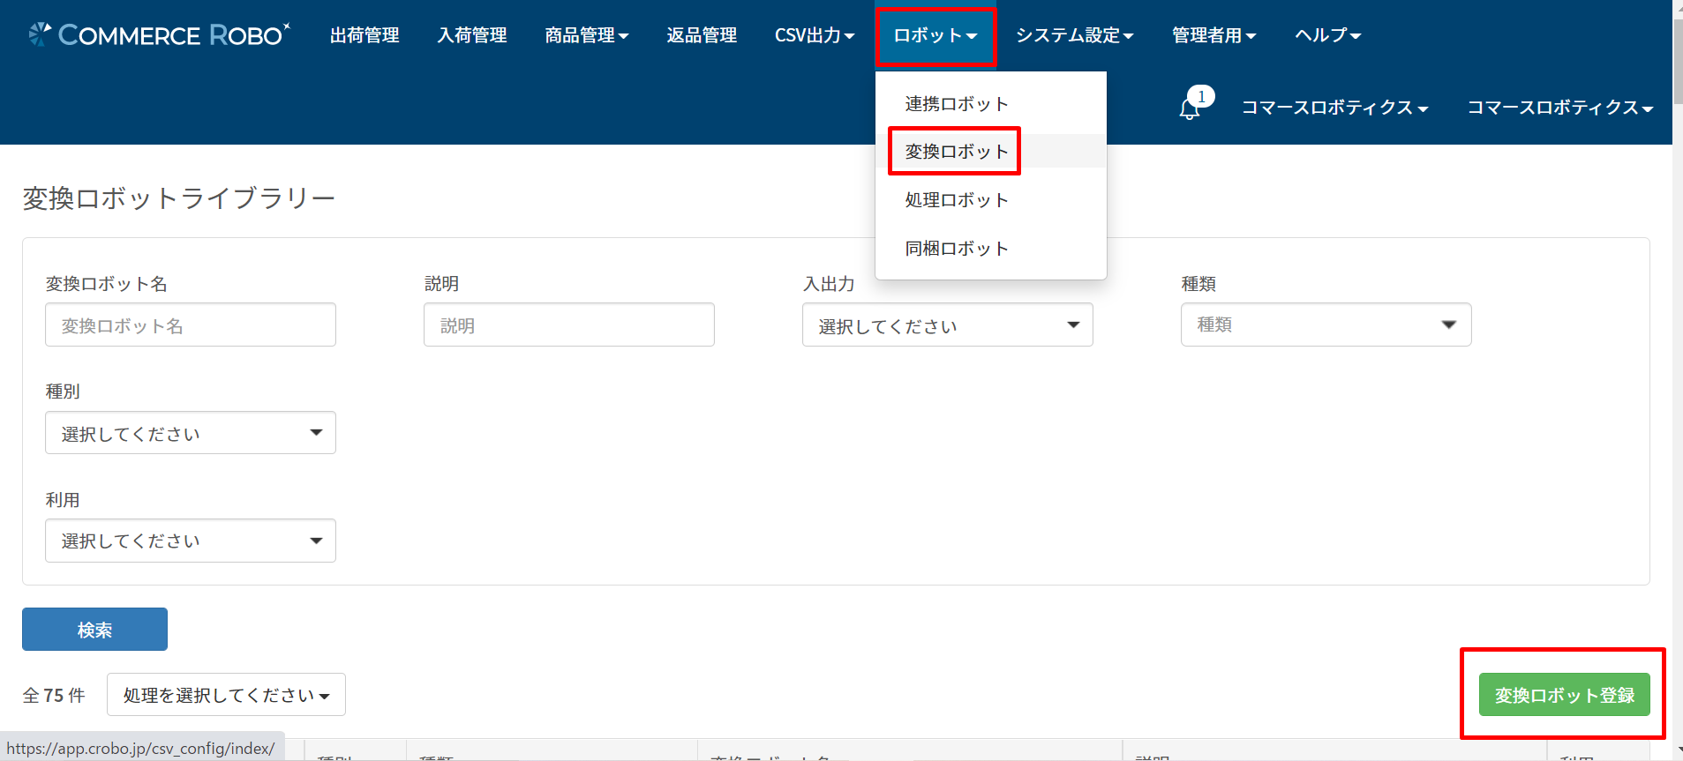
Task: Open the 利用 select box
Action: [x=191, y=541]
